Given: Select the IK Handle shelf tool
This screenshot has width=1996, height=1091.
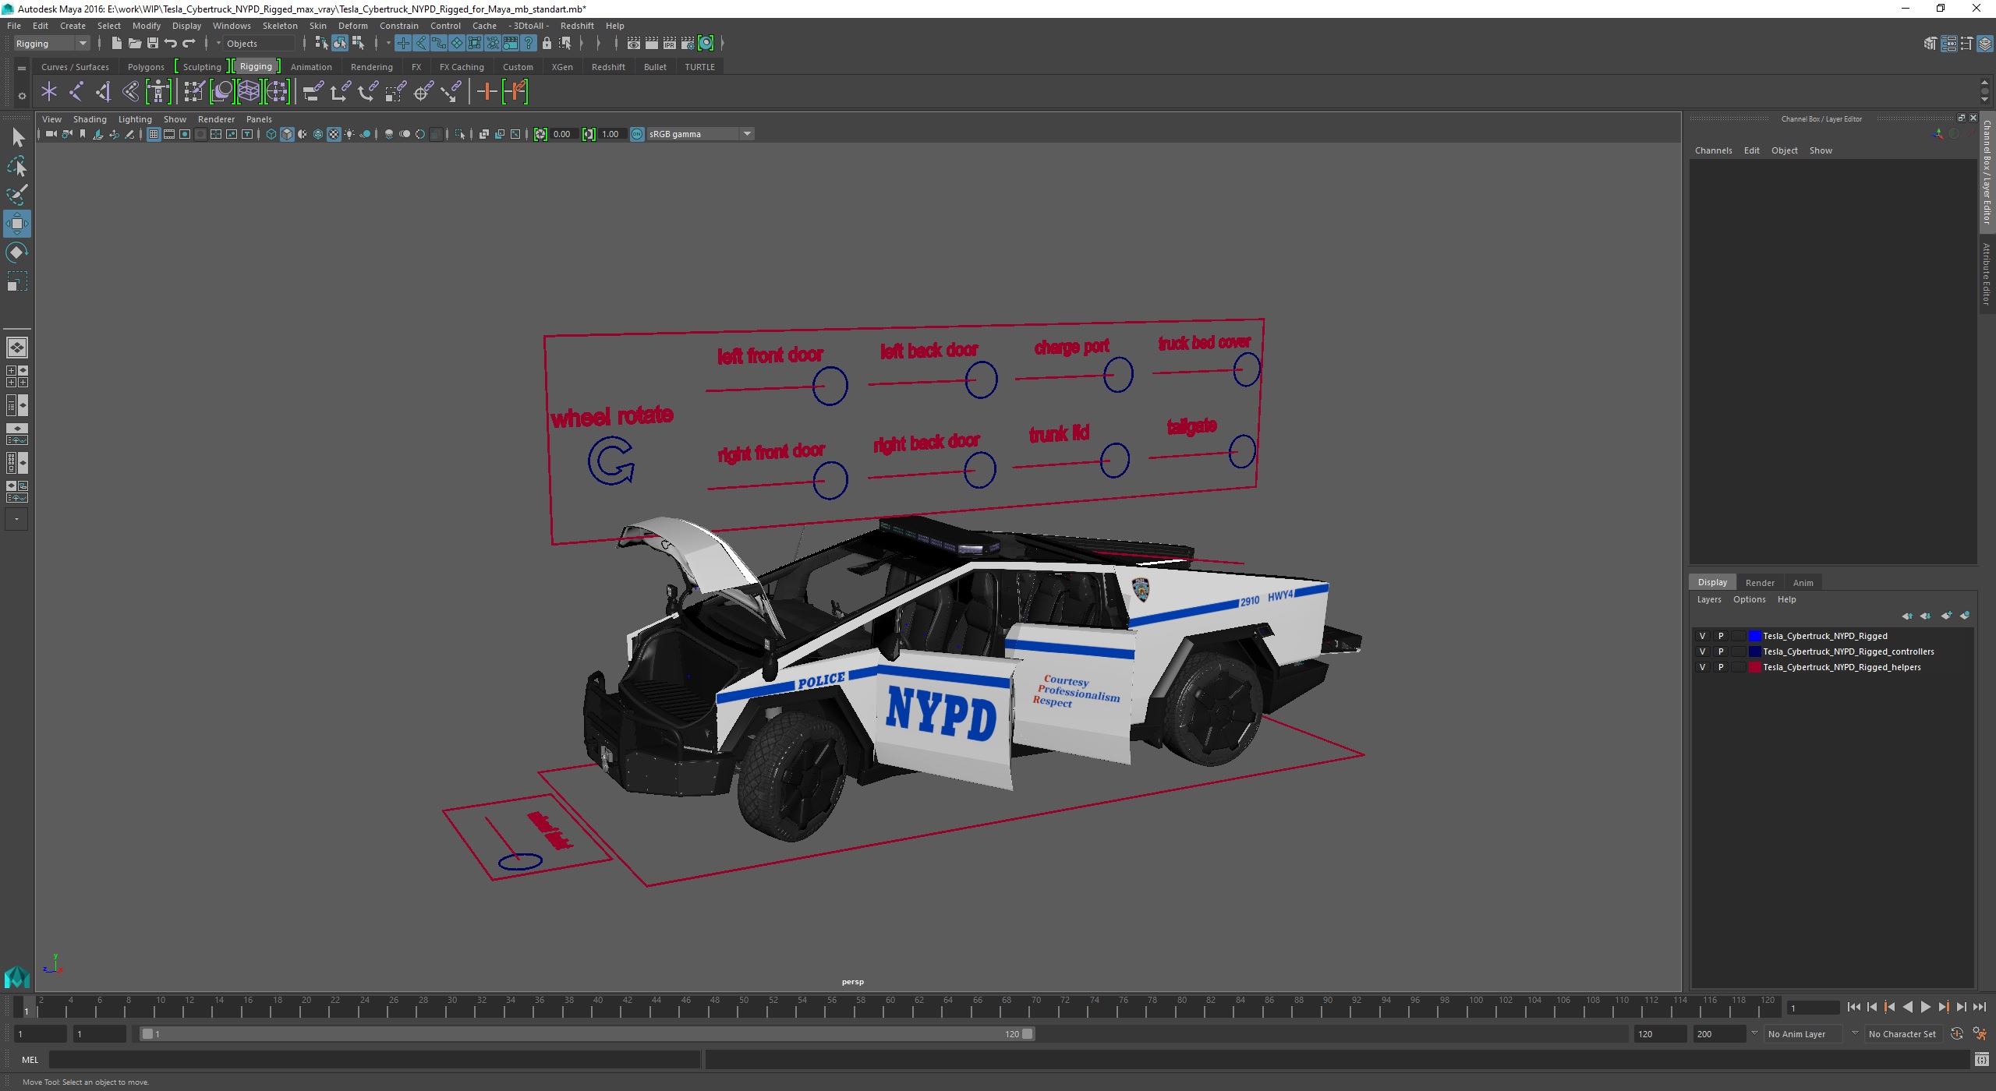Looking at the screenshot, I should [x=103, y=92].
